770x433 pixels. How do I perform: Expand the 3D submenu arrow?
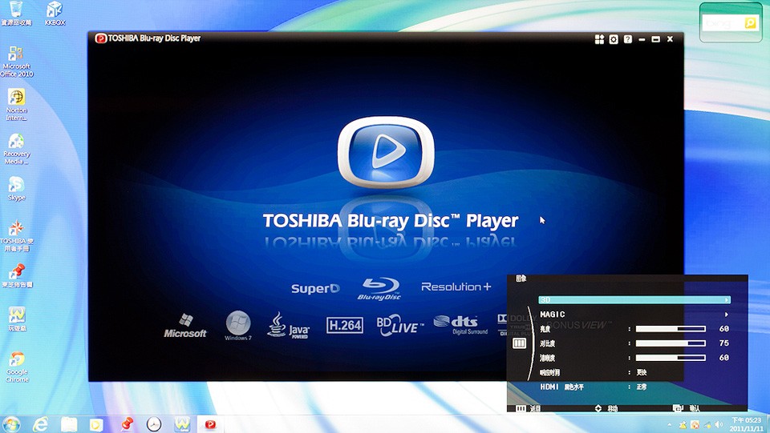click(727, 300)
